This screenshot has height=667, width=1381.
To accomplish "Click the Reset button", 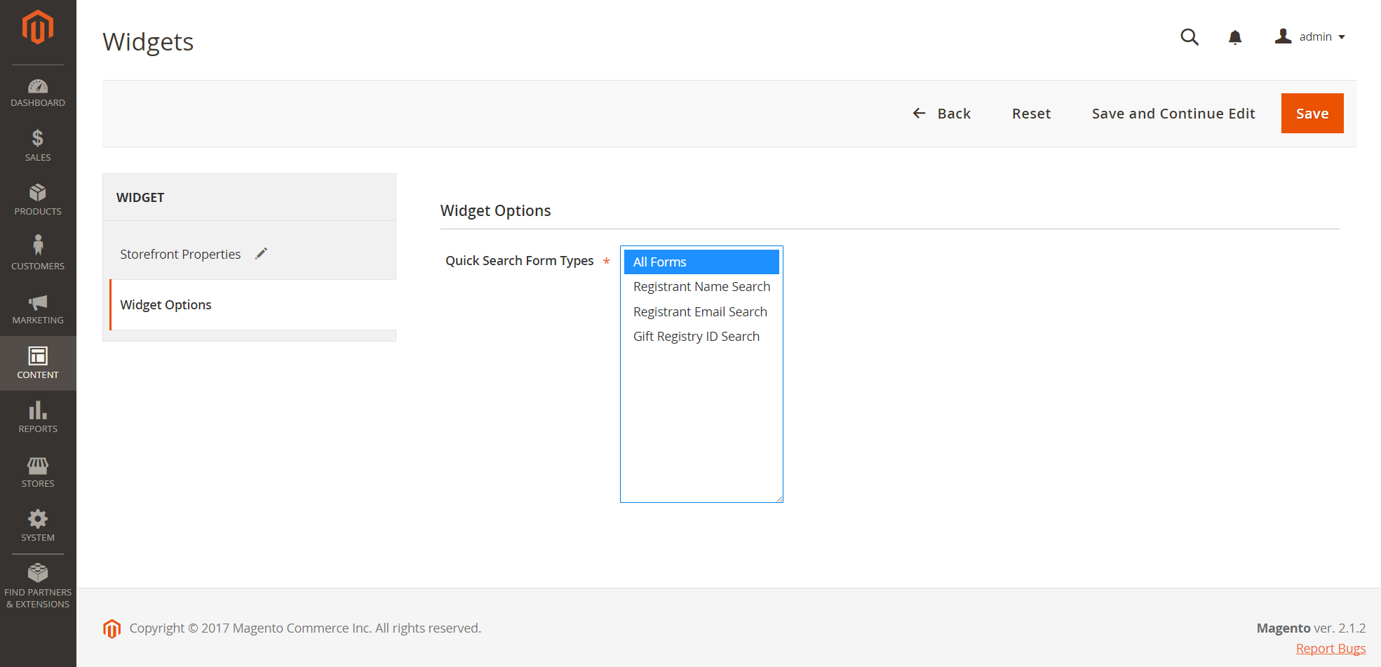I will 1031,114.
